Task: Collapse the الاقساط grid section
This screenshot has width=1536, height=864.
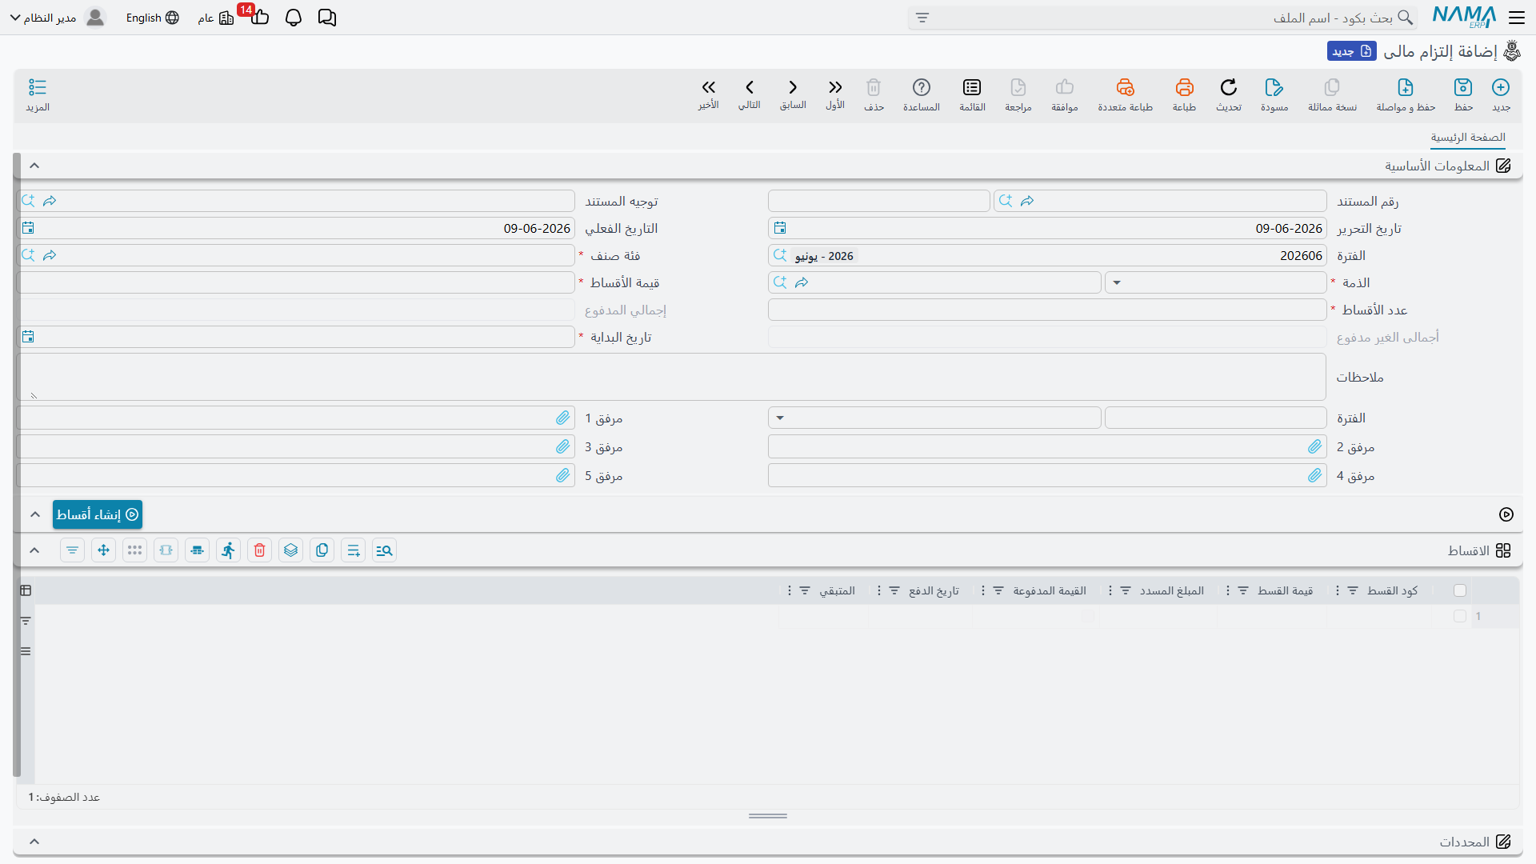Action: (x=34, y=550)
